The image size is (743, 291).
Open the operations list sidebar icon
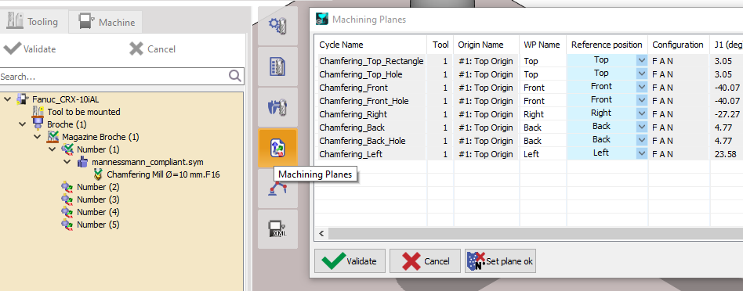[277, 66]
